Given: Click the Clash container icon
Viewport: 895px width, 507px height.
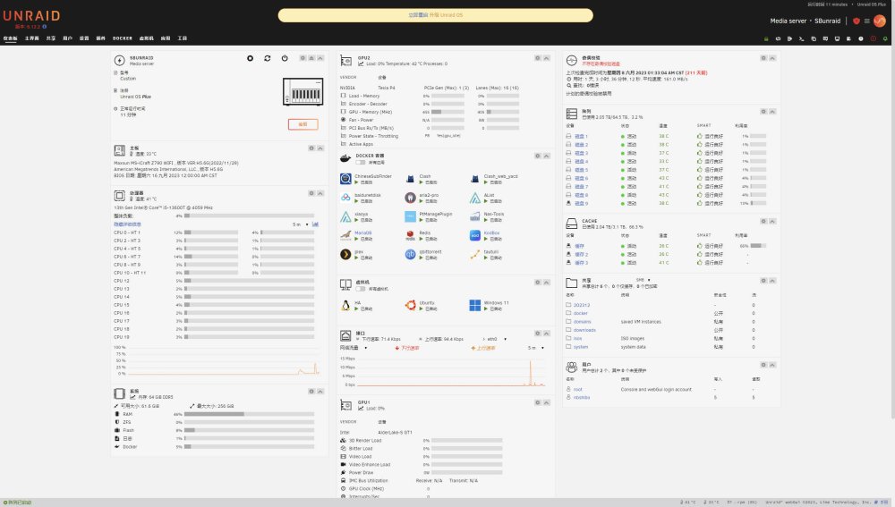Looking at the screenshot, I should click(x=410, y=179).
